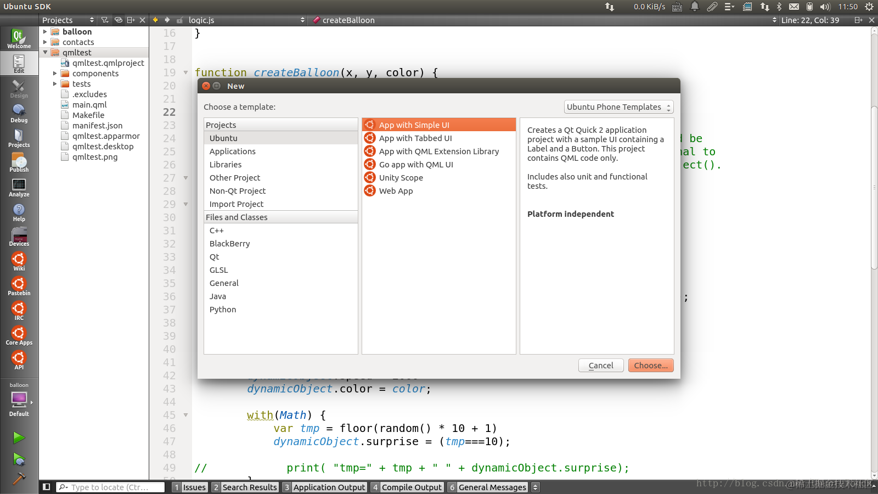Viewport: 878px width, 494px height.
Task: Open the Projects mode in the sidebar
Action: click(x=19, y=138)
